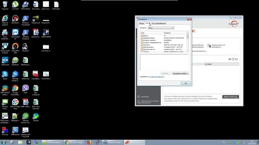Select the Serial number field row
259x145 pixels.
pyautogui.click(x=164, y=38)
